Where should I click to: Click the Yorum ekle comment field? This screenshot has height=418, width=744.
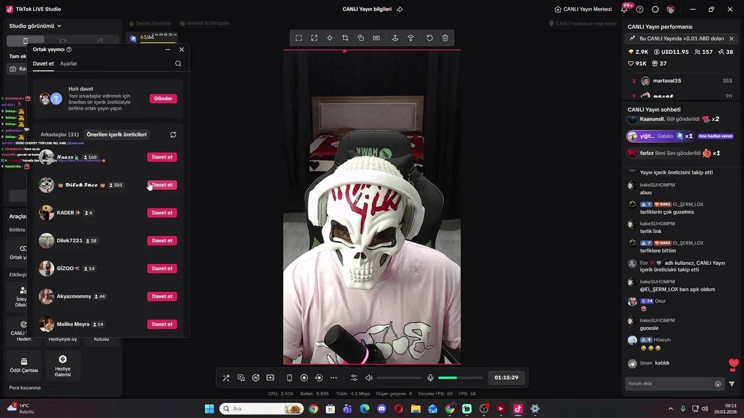(669, 384)
